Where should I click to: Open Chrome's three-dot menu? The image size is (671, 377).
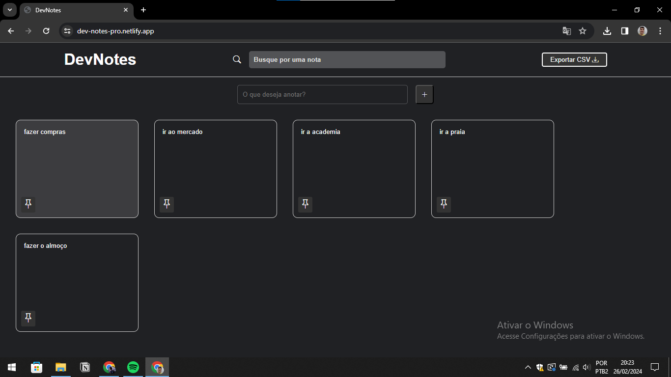[660, 31]
